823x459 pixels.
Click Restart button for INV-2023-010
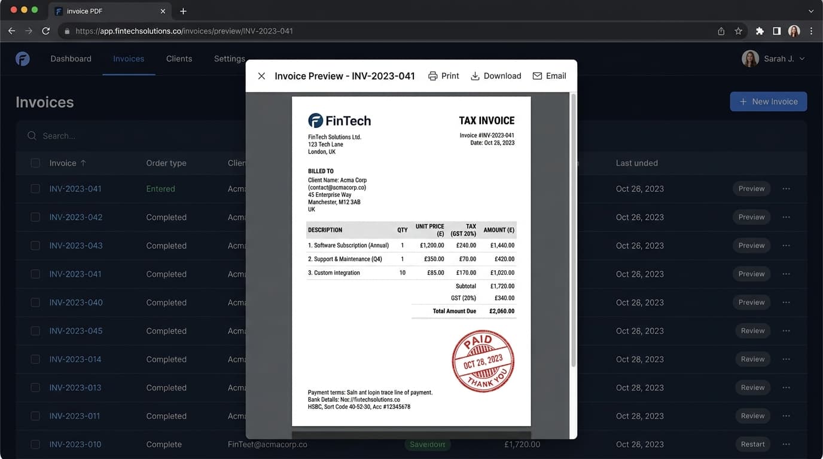(x=752, y=444)
